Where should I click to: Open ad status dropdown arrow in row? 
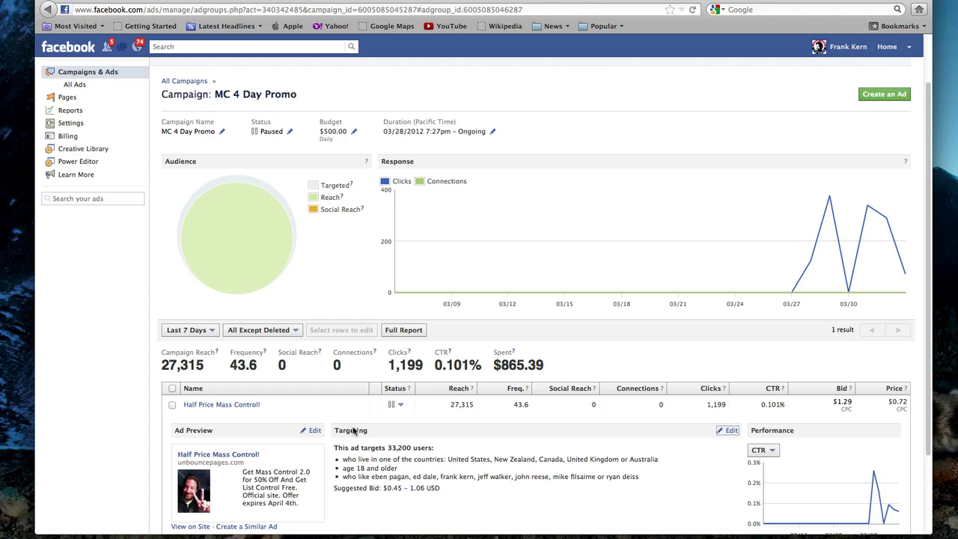pos(400,405)
